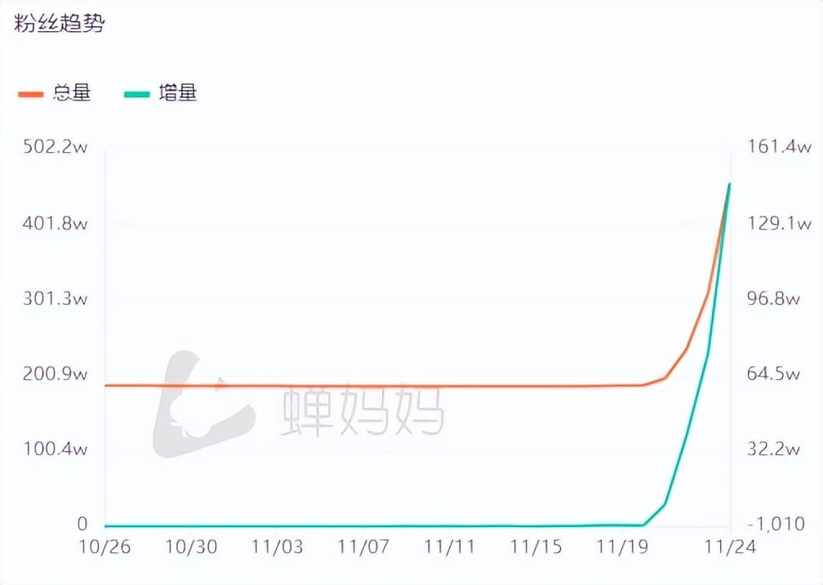Select the 11/07 date label on the axis
The height and width of the screenshot is (585, 823).
[363, 547]
